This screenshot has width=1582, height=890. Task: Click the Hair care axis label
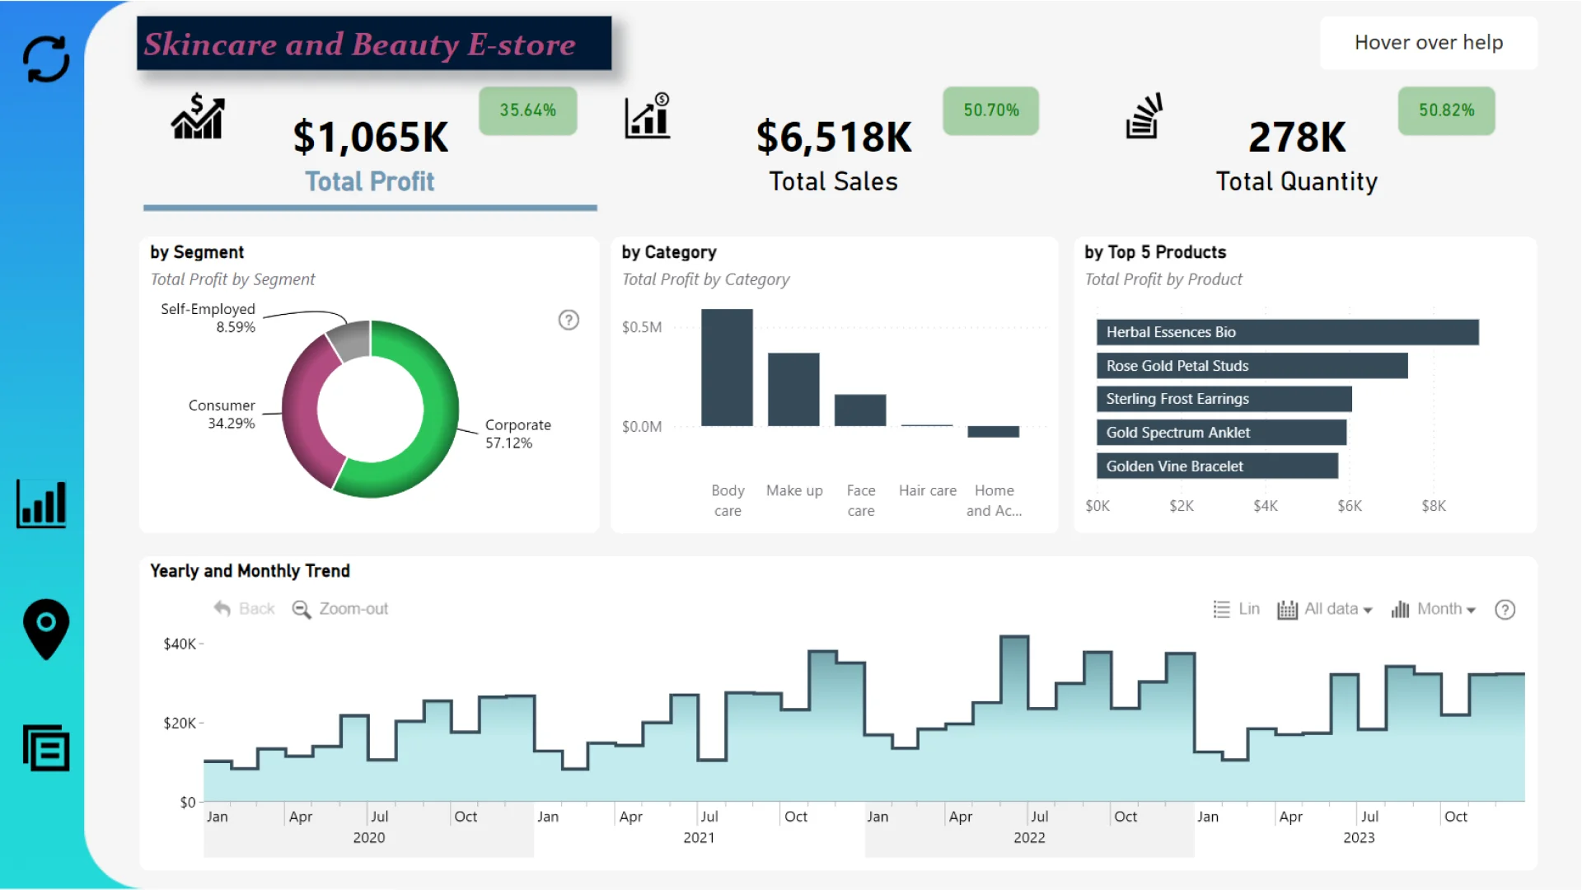(x=927, y=491)
